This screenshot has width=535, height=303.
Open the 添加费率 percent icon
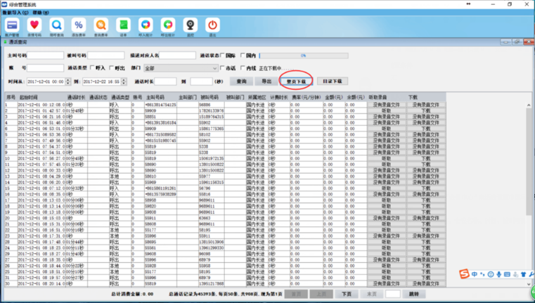(x=79, y=25)
